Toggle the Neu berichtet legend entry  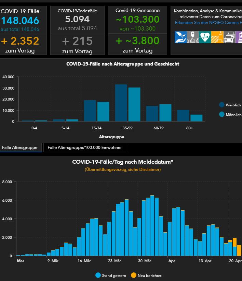click(134, 275)
